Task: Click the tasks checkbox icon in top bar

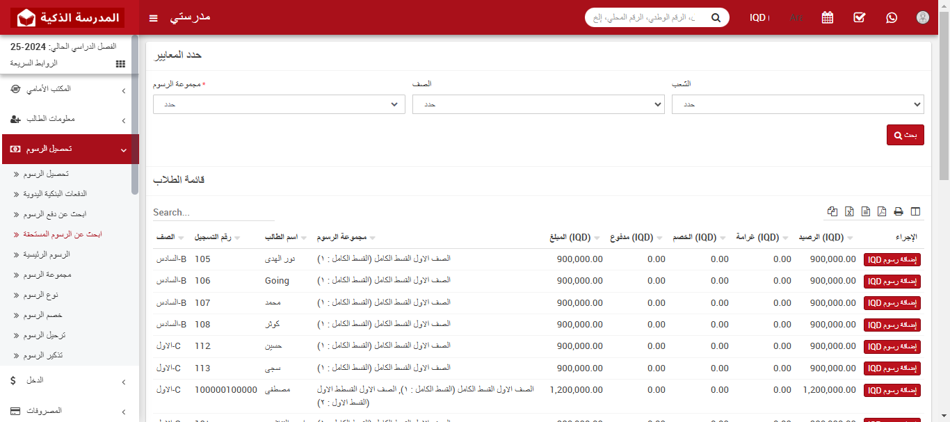Action: tap(859, 17)
